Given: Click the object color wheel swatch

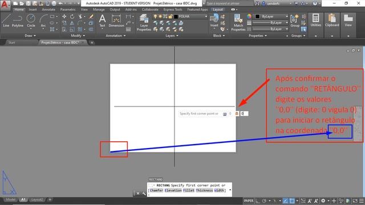Looking at the screenshot, I should click(x=249, y=17).
